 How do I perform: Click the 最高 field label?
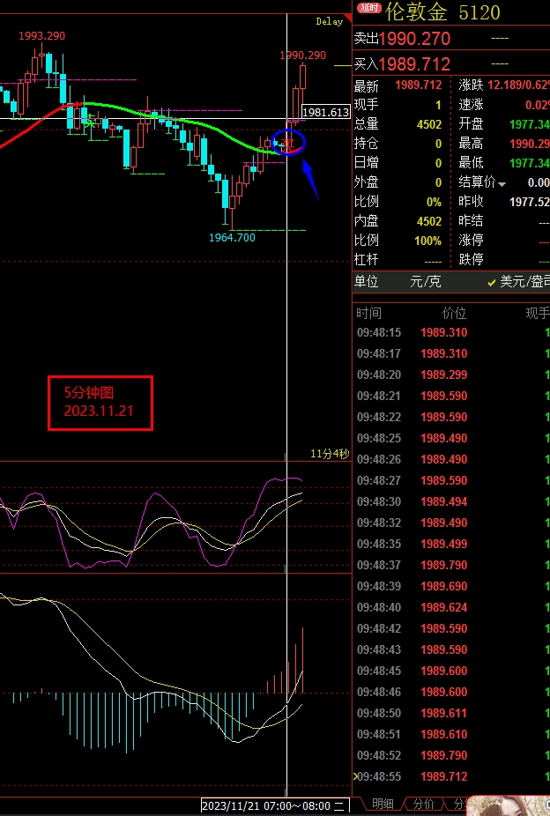[x=471, y=144]
